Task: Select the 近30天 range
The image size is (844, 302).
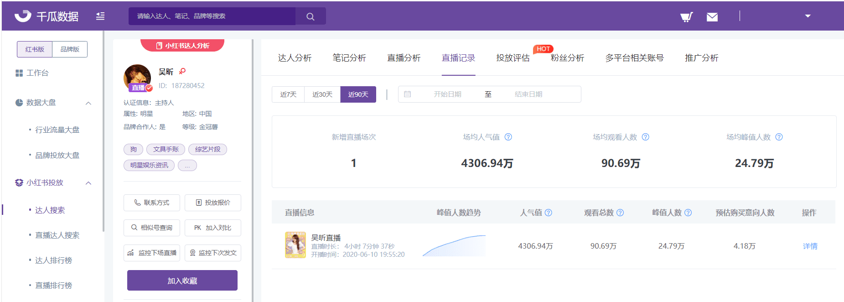Action: (x=322, y=94)
